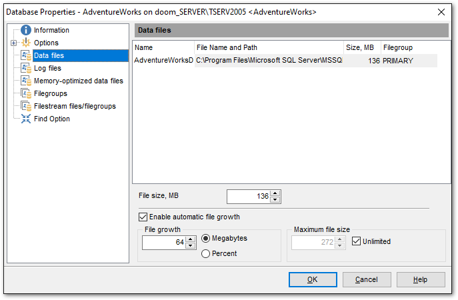This screenshot has height=300, width=458.
Task: Click the Data files tree icon
Action: [26, 55]
